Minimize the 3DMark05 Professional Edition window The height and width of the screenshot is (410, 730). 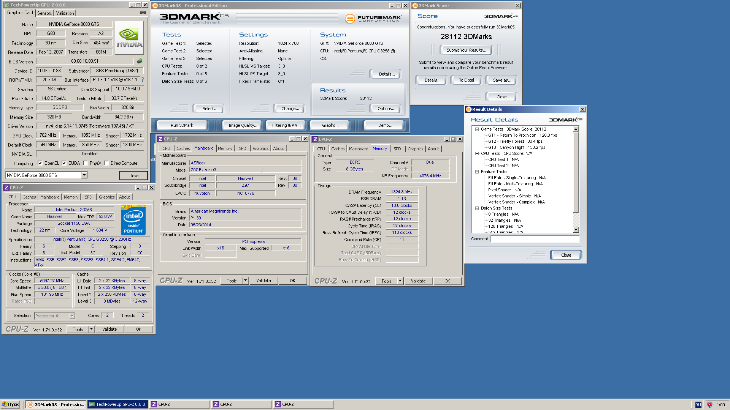pyautogui.click(x=392, y=6)
